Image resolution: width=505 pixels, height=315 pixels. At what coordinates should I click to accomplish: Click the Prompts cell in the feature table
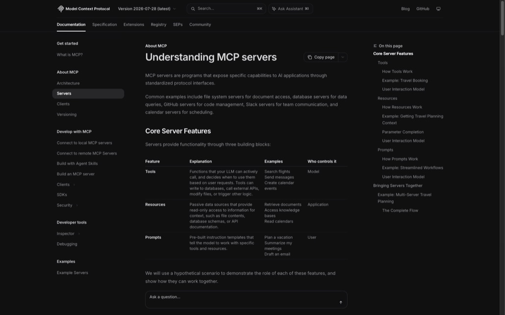pyautogui.click(x=153, y=237)
